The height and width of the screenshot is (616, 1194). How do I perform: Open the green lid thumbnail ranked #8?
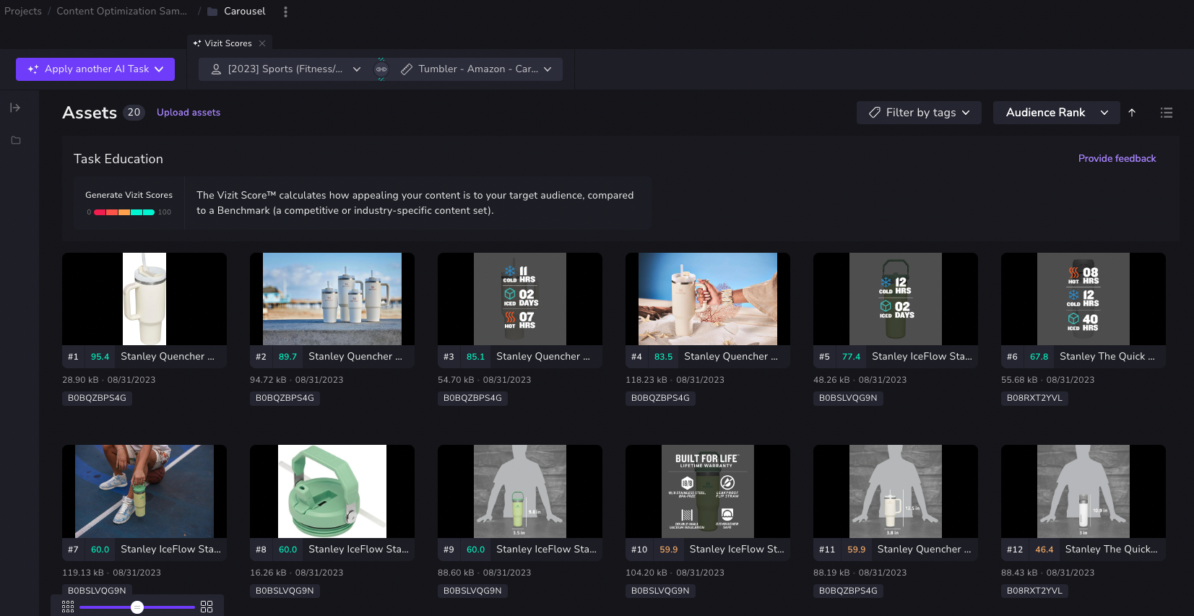pyautogui.click(x=332, y=491)
